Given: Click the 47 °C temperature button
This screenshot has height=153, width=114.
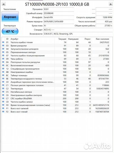Looking at the screenshot, I should point(10,31).
